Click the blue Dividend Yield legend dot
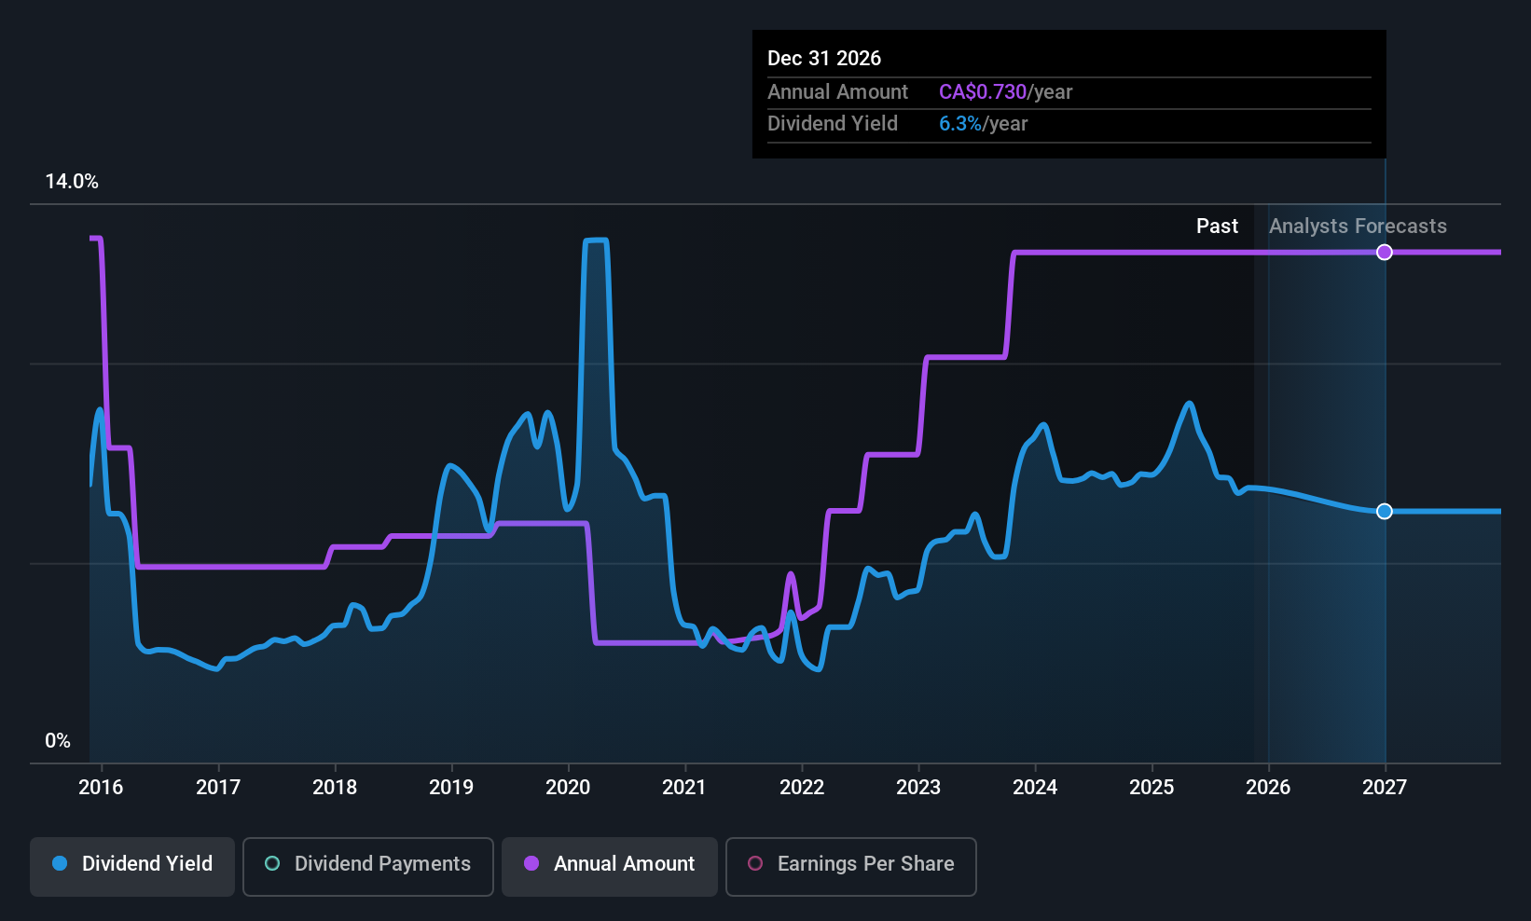 [60, 864]
